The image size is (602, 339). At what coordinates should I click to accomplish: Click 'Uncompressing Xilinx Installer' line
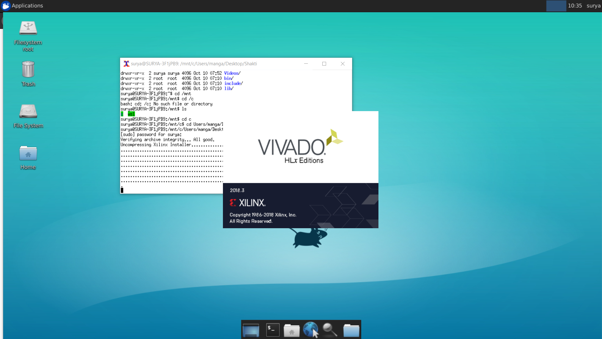[172, 145]
